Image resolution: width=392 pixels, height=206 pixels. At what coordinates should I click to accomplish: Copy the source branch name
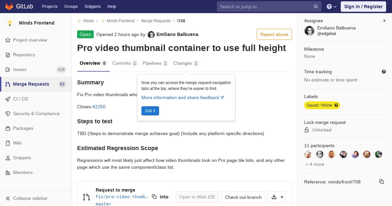(x=154, y=197)
